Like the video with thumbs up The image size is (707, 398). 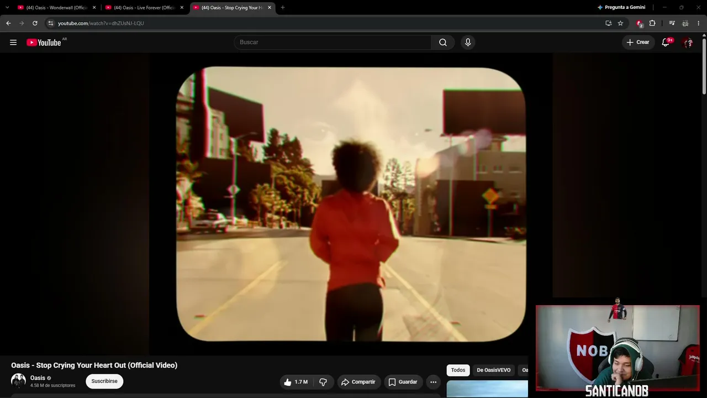click(296, 382)
